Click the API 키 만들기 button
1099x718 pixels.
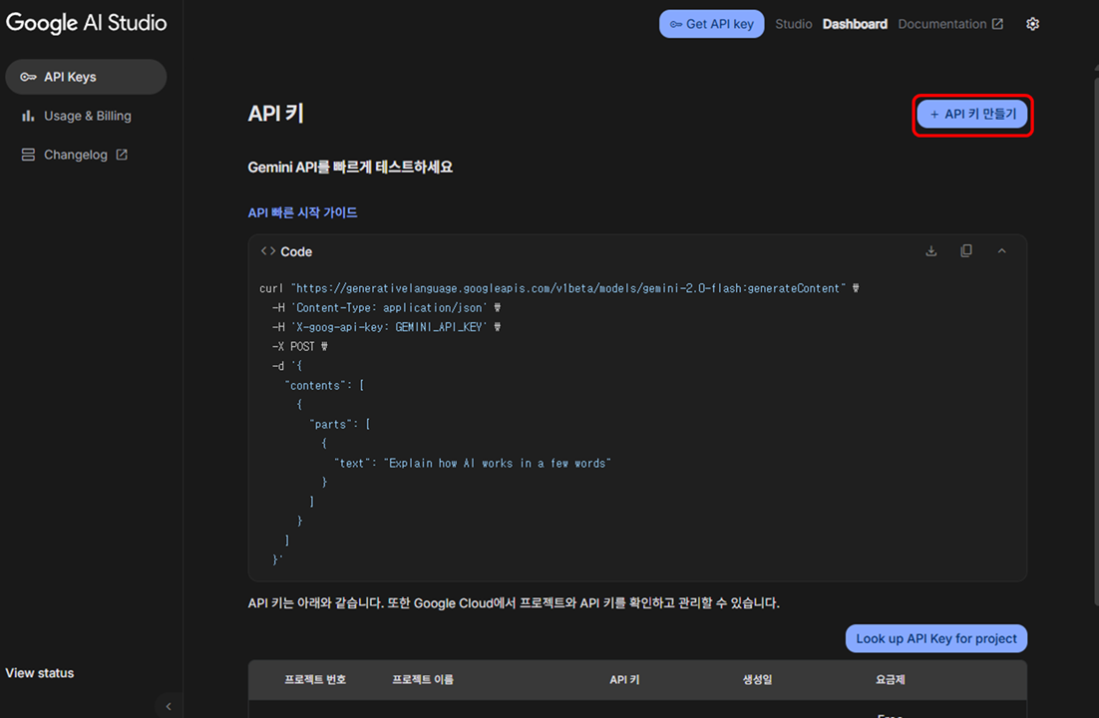972,114
